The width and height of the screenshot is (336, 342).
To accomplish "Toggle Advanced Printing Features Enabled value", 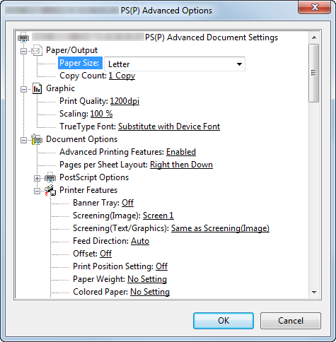I will click(181, 152).
